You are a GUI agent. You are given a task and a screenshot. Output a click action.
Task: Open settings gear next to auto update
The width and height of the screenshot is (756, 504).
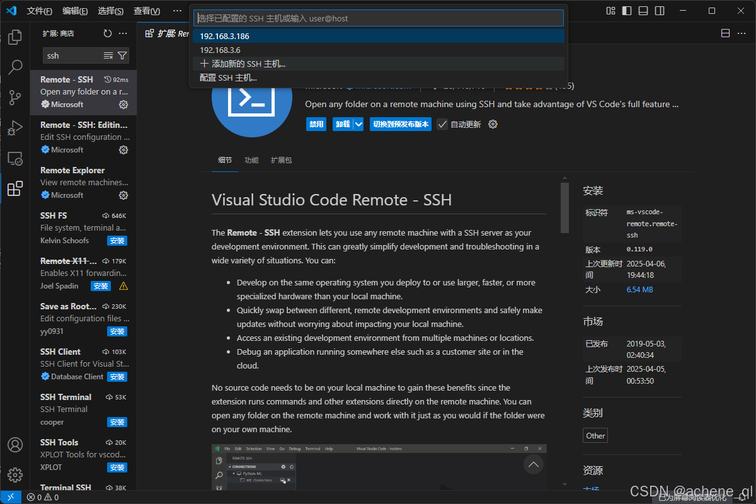[493, 124]
